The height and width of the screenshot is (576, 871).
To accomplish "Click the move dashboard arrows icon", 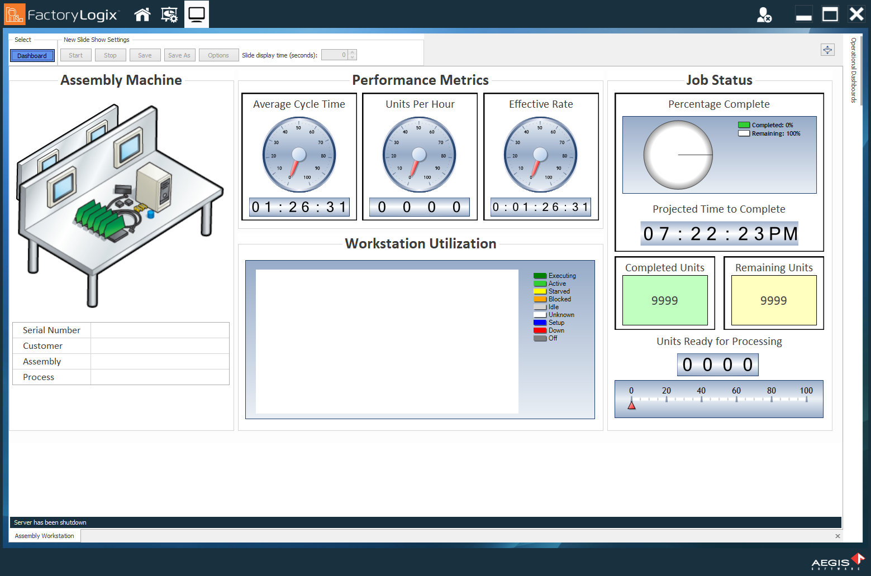I will (827, 50).
